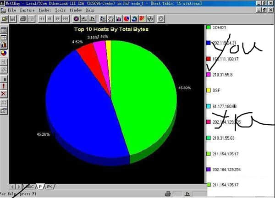Click the Open file toolbar icon
The height and width of the screenshot is (198, 275).
[5, 19]
